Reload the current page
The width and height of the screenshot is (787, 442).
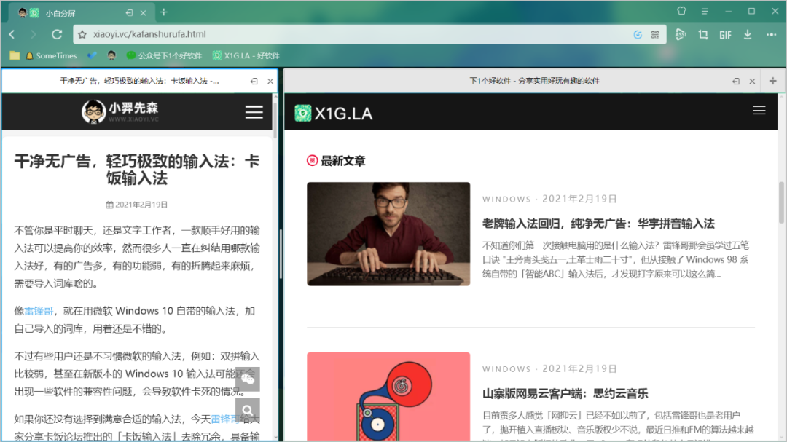57,34
